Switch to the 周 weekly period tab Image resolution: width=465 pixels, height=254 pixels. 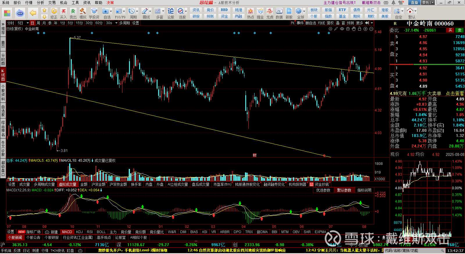tap(38, 23)
